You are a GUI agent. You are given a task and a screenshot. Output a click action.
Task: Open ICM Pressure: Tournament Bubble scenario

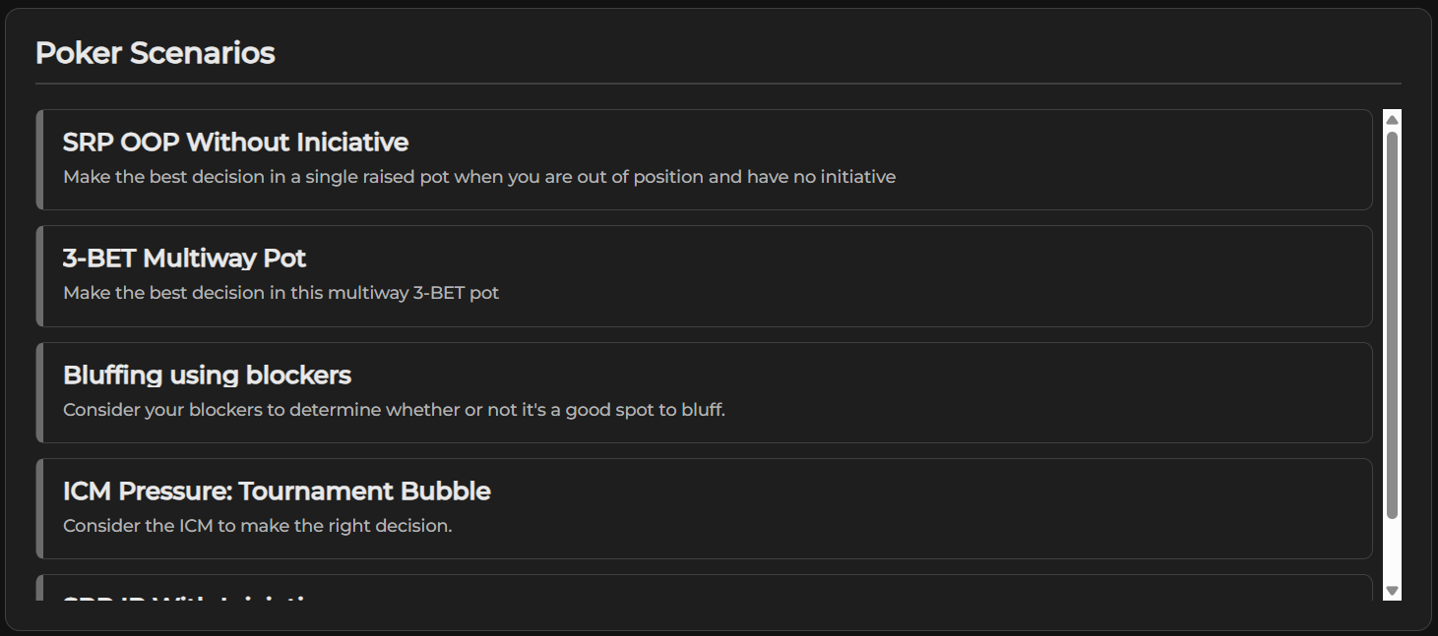click(277, 491)
